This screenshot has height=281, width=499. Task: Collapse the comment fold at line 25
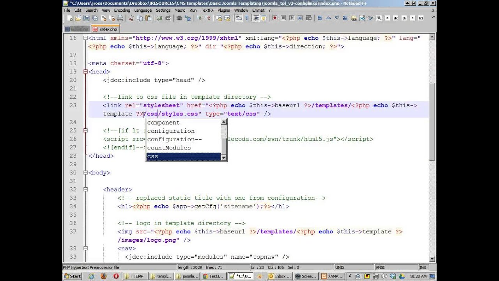[85, 131]
